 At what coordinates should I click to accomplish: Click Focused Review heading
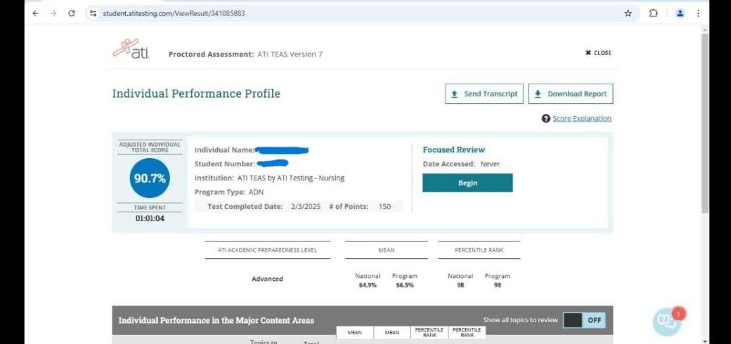pyautogui.click(x=453, y=150)
